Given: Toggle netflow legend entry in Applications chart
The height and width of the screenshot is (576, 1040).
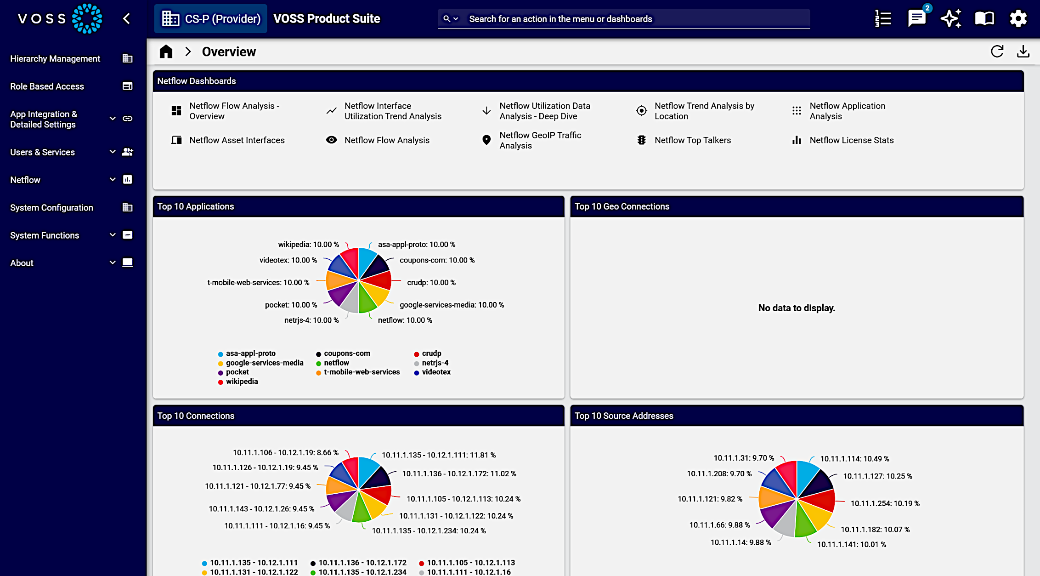Looking at the screenshot, I should coord(332,363).
